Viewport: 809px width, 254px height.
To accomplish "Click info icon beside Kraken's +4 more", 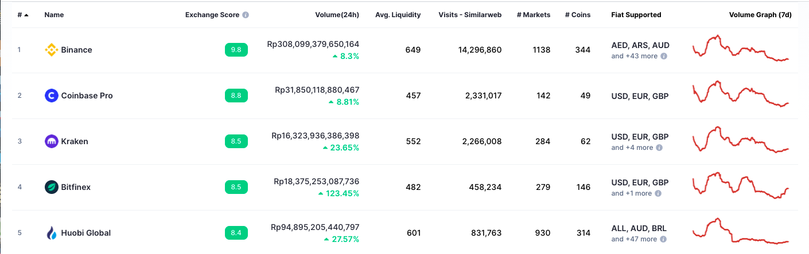I will pyautogui.click(x=659, y=148).
